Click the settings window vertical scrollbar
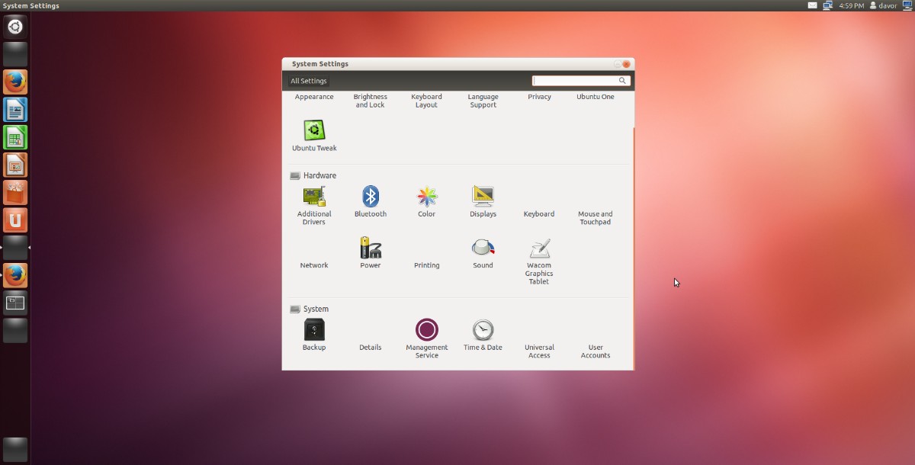Viewport: 915px width, 465px height. (x=634, y=249)
